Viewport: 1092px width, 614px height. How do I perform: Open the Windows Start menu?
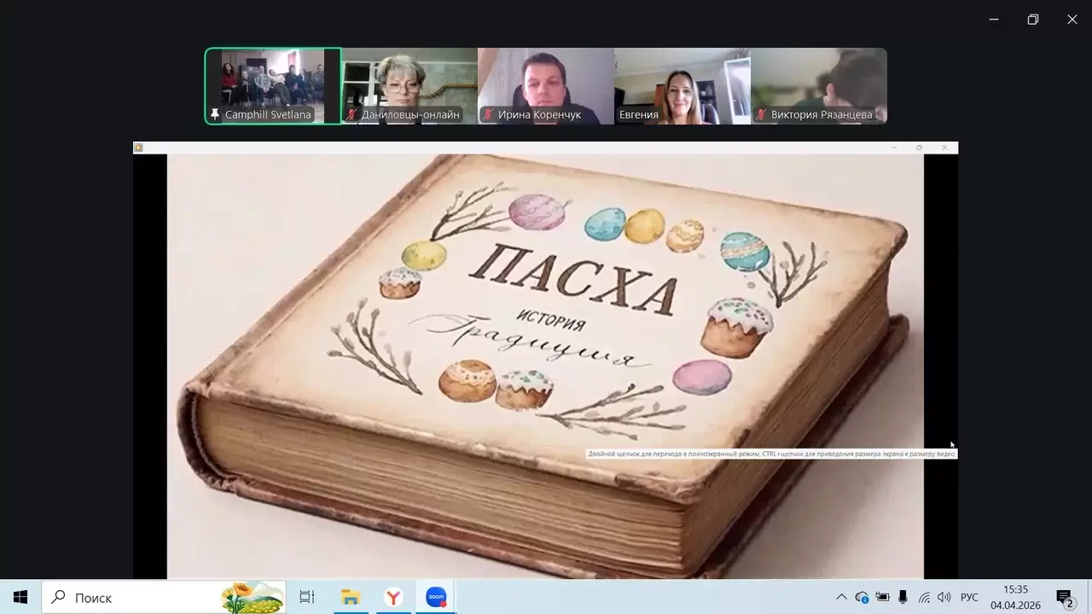pyautogui.click(x=20, y=597)
